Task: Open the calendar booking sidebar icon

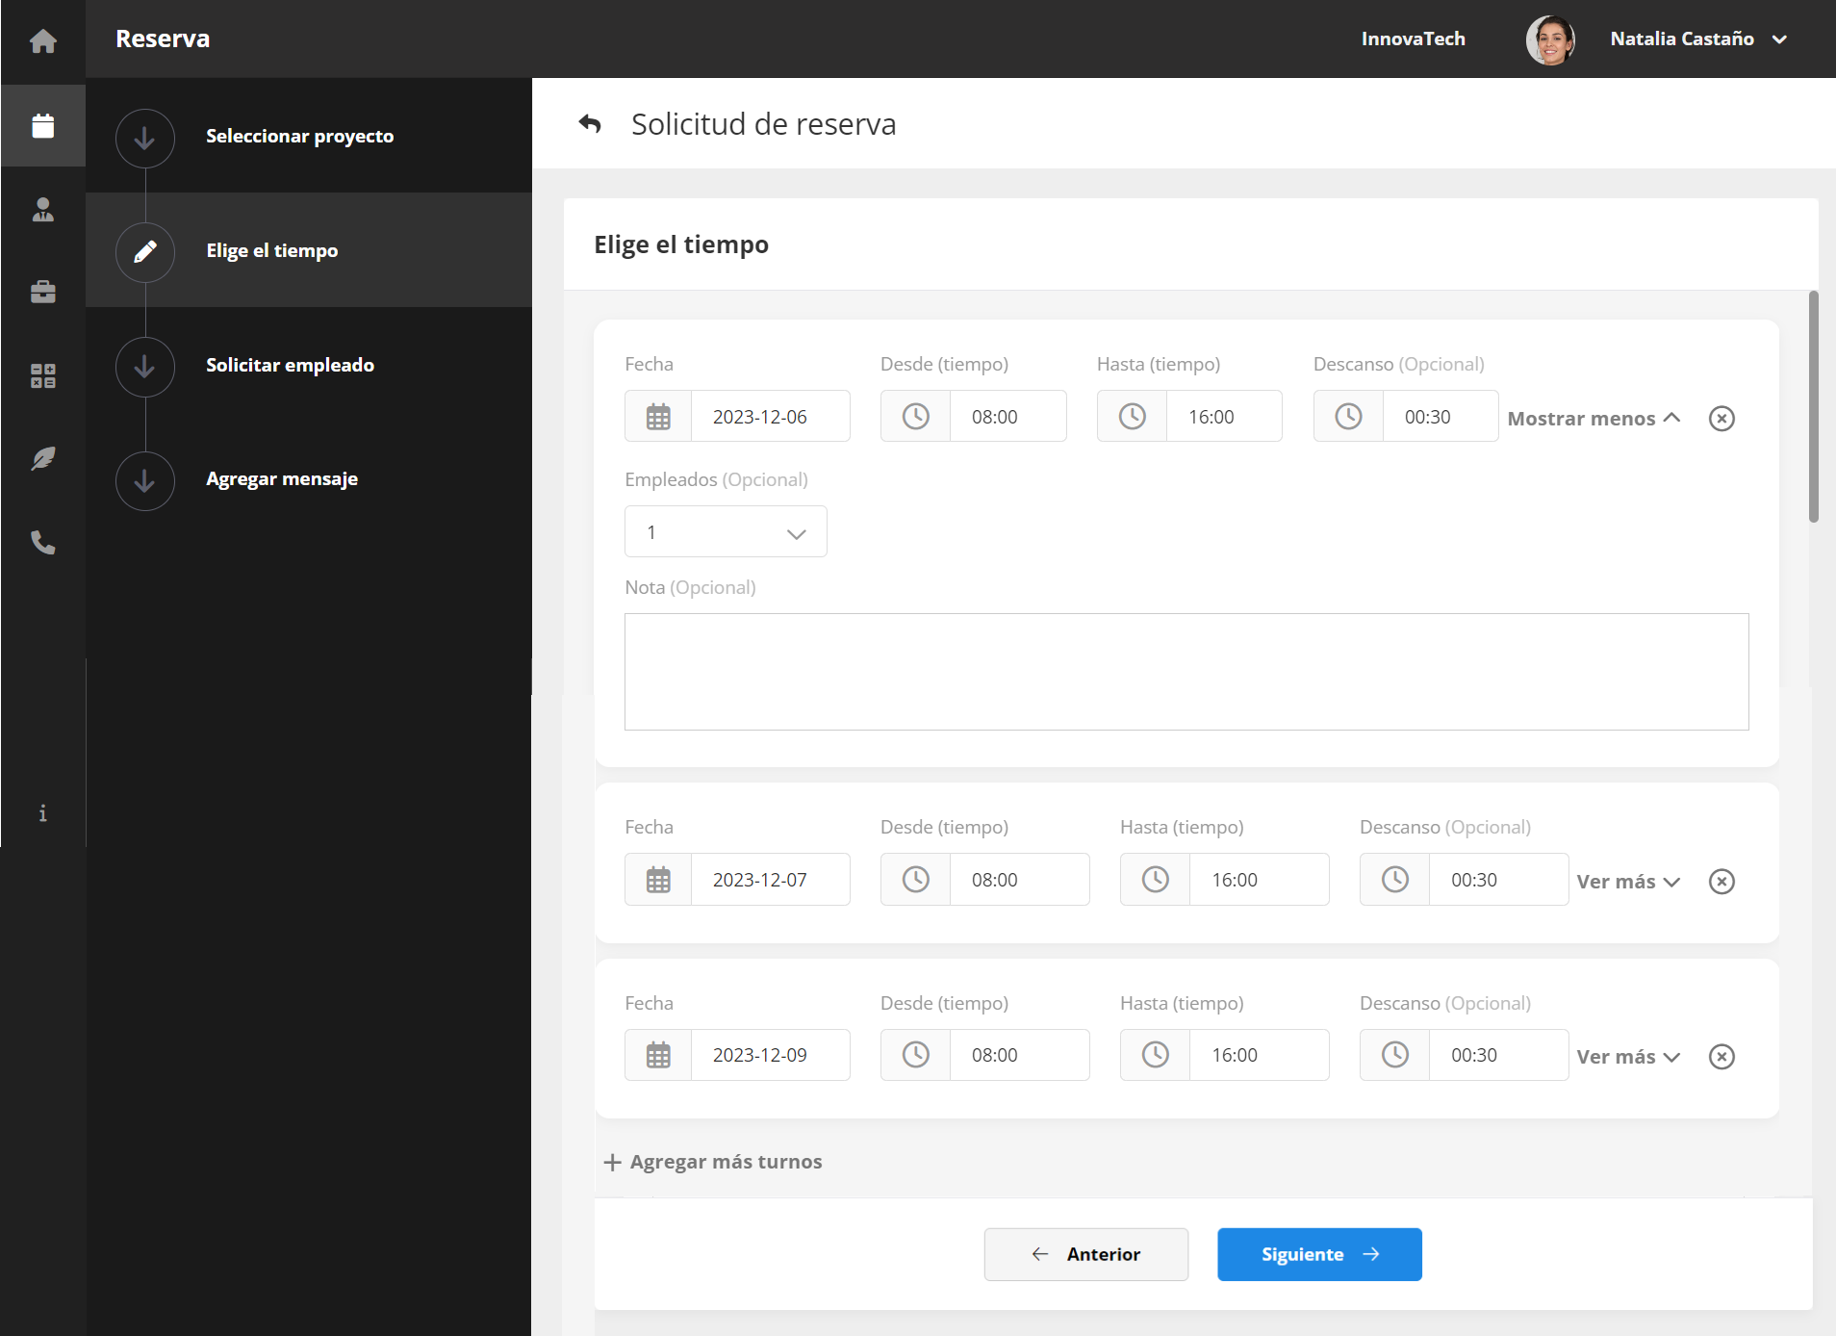Action: (x=43, y=126)
